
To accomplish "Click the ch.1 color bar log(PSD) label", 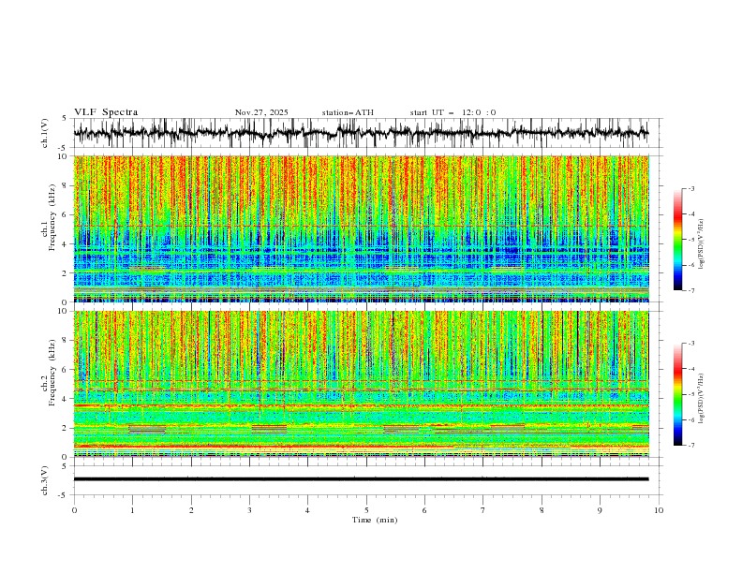I will pos(702,244).
